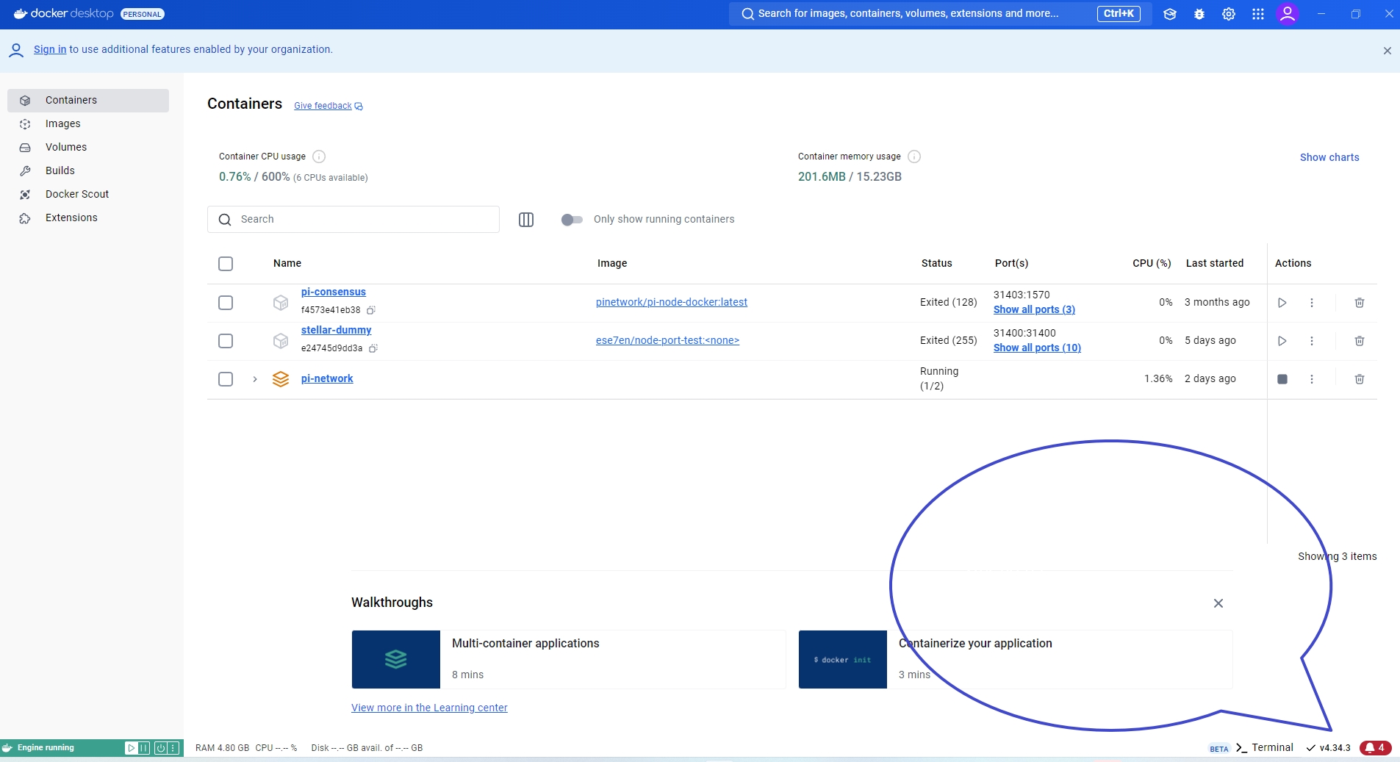Open the pi-network stack link

(327, 379)
